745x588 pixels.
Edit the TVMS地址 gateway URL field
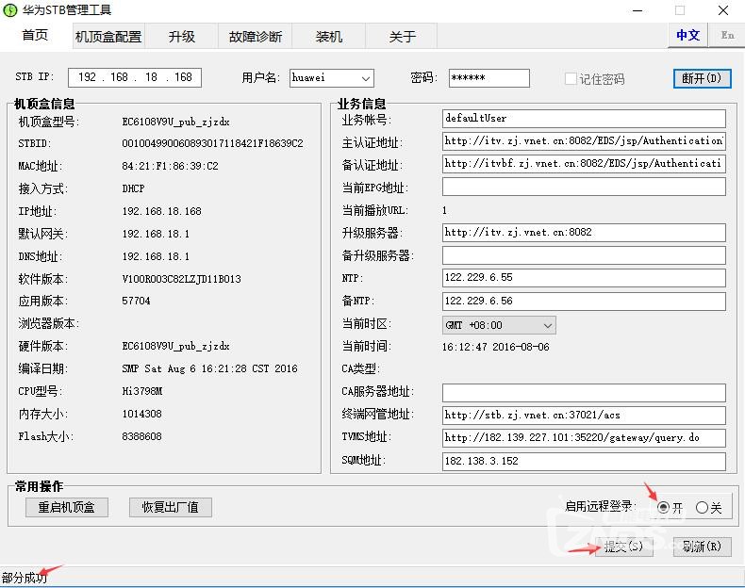(584, 437)
